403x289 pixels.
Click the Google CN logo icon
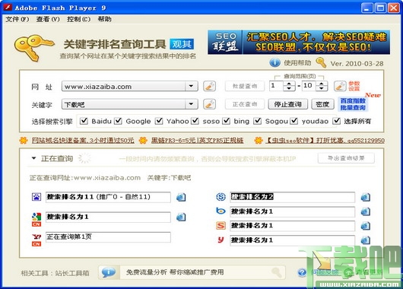pyautogui.click(x=36, y=220)
